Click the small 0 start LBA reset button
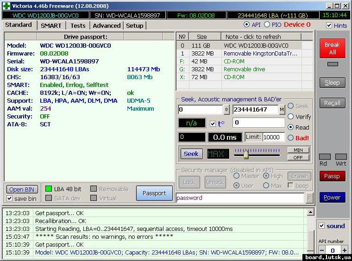This screenshot has height=261, width=352. 226,110
